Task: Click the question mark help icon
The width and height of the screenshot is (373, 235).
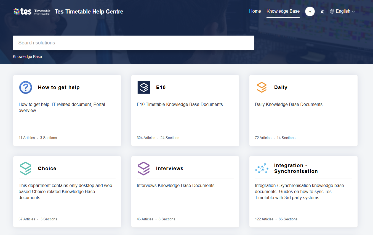Action: click(26, 87)
